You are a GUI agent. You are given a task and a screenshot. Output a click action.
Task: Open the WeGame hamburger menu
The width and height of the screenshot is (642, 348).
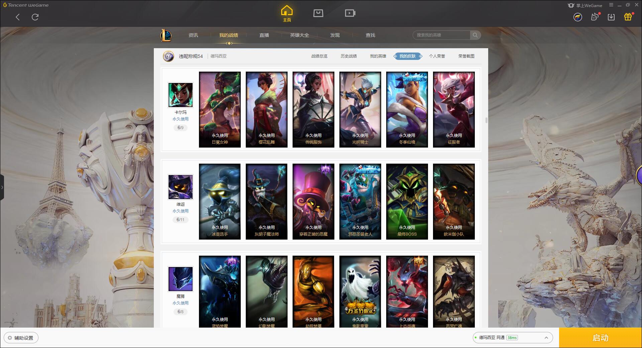pyautogui.click(x=611, y=5)
